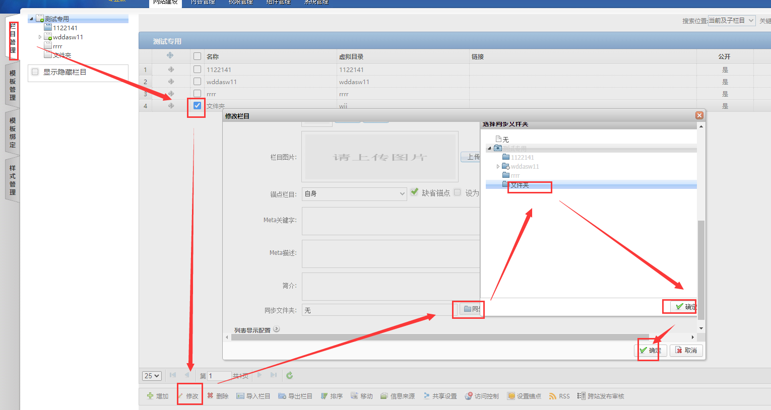Open the 锚点栏目 dropdown showing 自身
The height and width of the screenshot is (410, 771).
pos(354,193)
